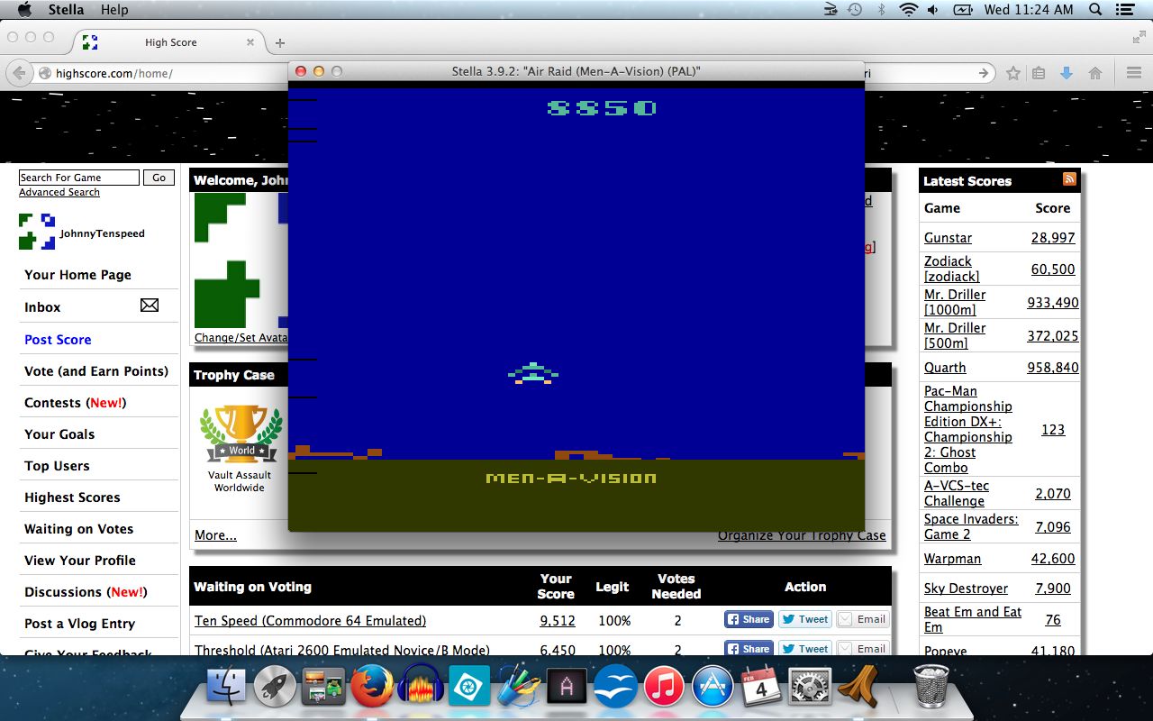The width and height of the screenshot is (1153, 721).
Task: Click the Wi-Fi menu bar icon
Action: point(908,10)
